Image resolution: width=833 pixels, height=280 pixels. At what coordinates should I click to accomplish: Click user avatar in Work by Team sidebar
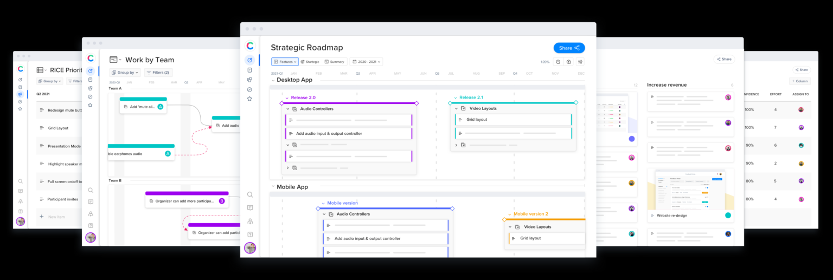click(91, 237)
